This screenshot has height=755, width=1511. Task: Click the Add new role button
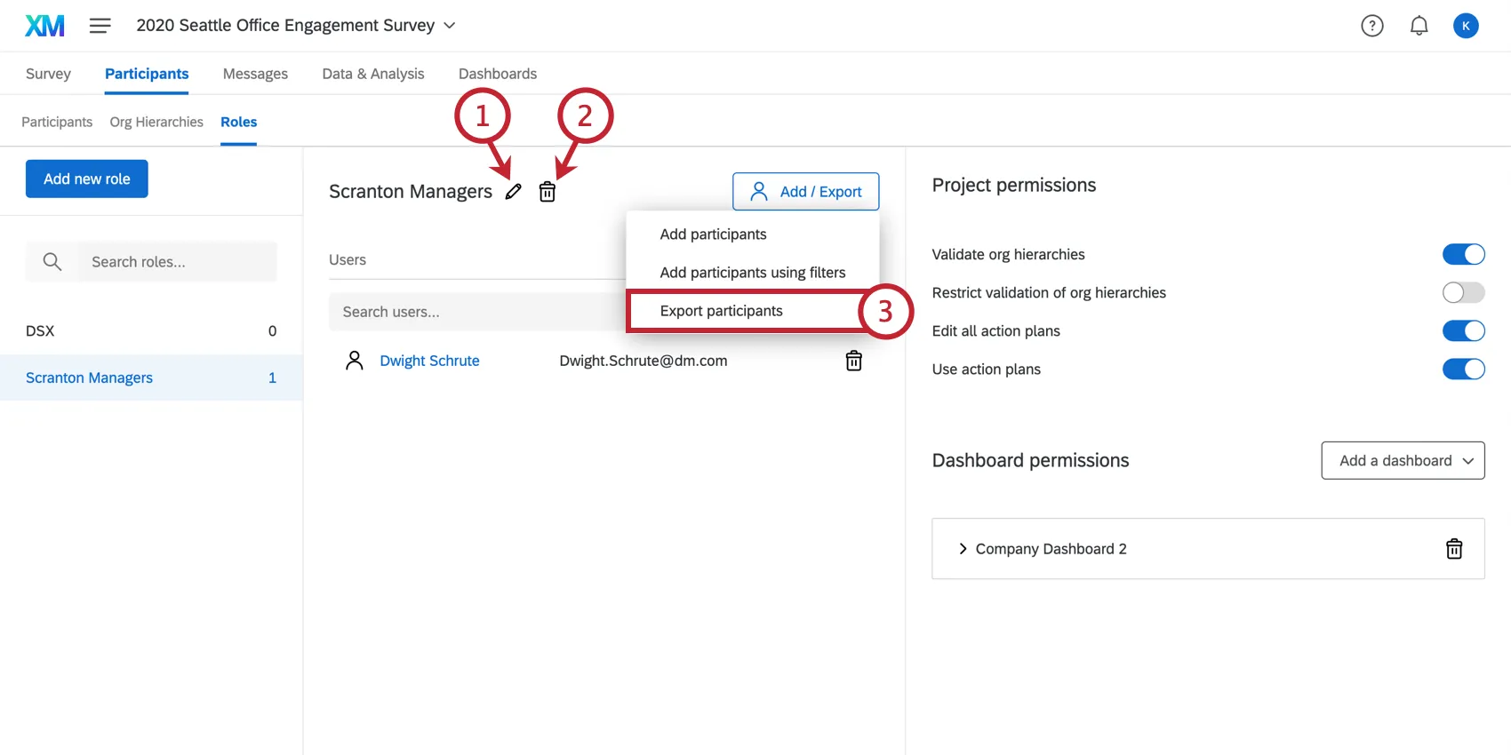87,179
